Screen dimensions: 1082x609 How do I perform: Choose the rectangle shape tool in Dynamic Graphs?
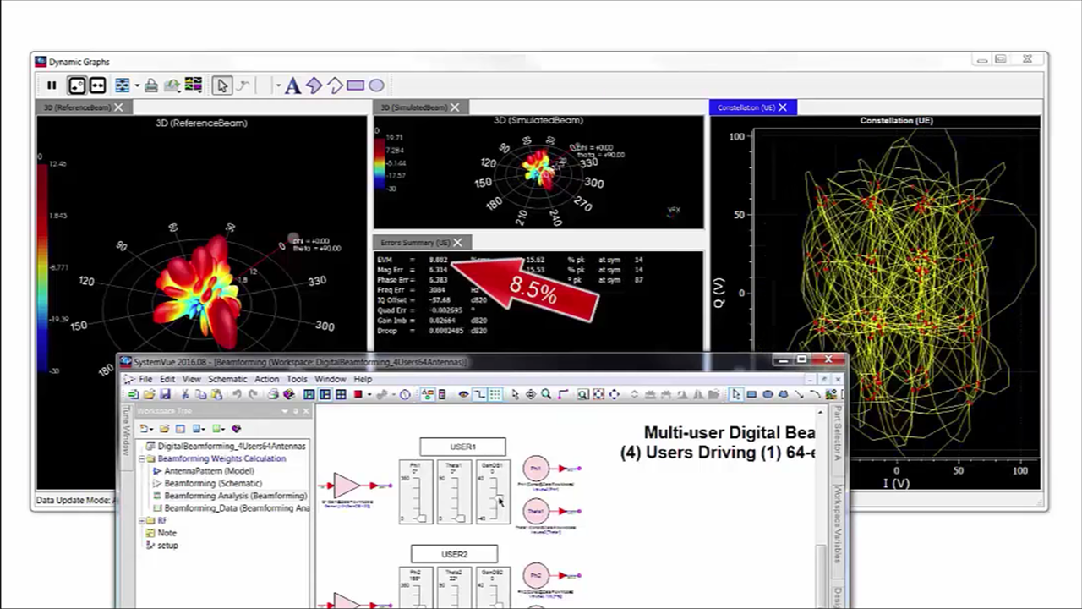[x=355, y=85]
